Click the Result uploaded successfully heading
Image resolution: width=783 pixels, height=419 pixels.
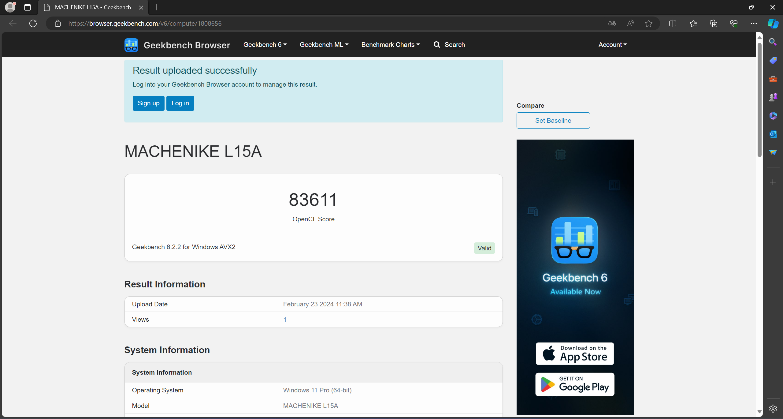click(x=195, y=70)
